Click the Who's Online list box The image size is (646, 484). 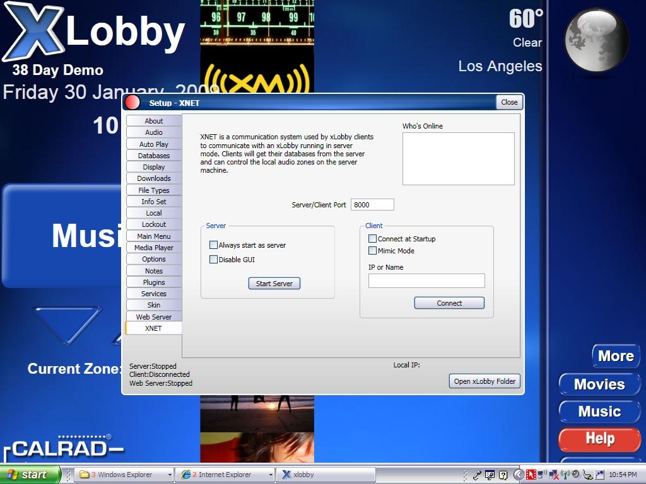point(459,158)
